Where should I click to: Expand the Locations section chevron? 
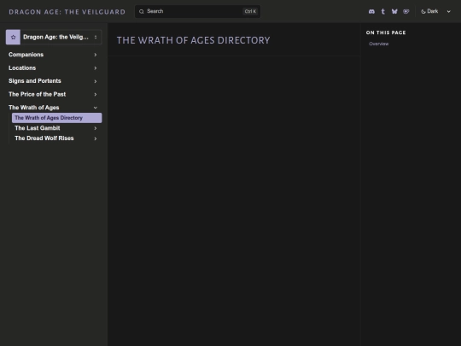[96, 68]
